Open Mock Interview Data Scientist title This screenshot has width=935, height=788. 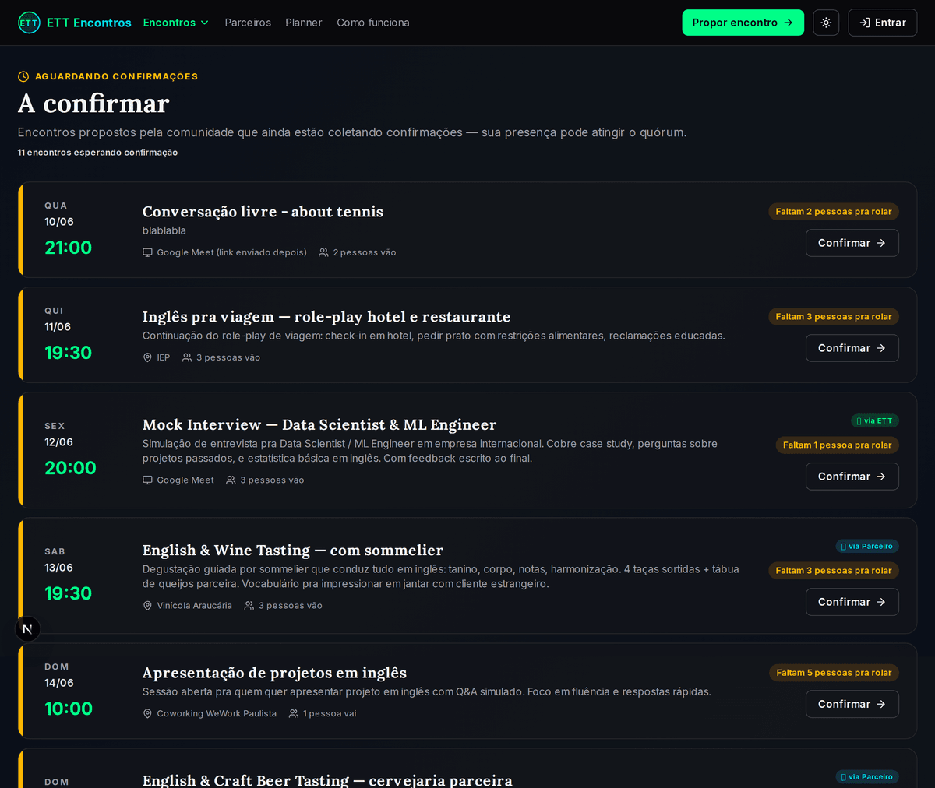pyautogui.click(x=319, y=425)
